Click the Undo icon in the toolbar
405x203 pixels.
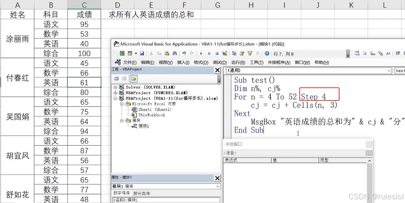click(x=184, y=53)
